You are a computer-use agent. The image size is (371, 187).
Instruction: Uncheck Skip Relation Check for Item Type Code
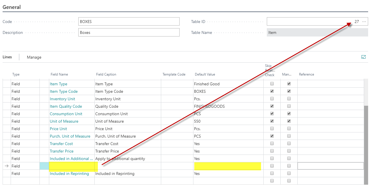[272, 91]
